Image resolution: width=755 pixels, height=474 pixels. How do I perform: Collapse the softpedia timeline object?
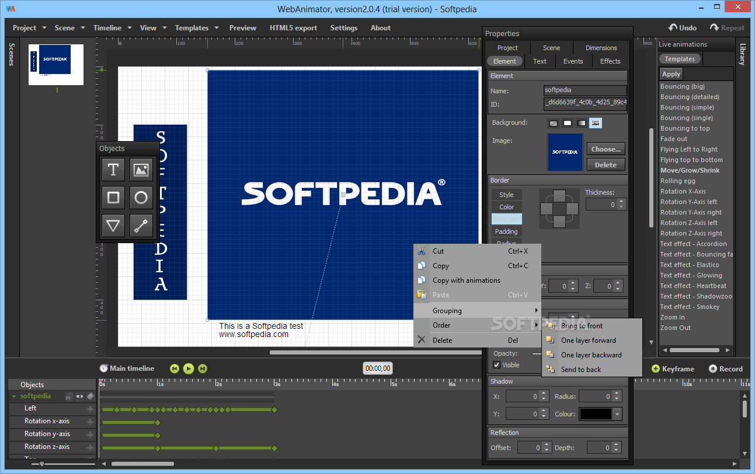[x=14, y=396]
